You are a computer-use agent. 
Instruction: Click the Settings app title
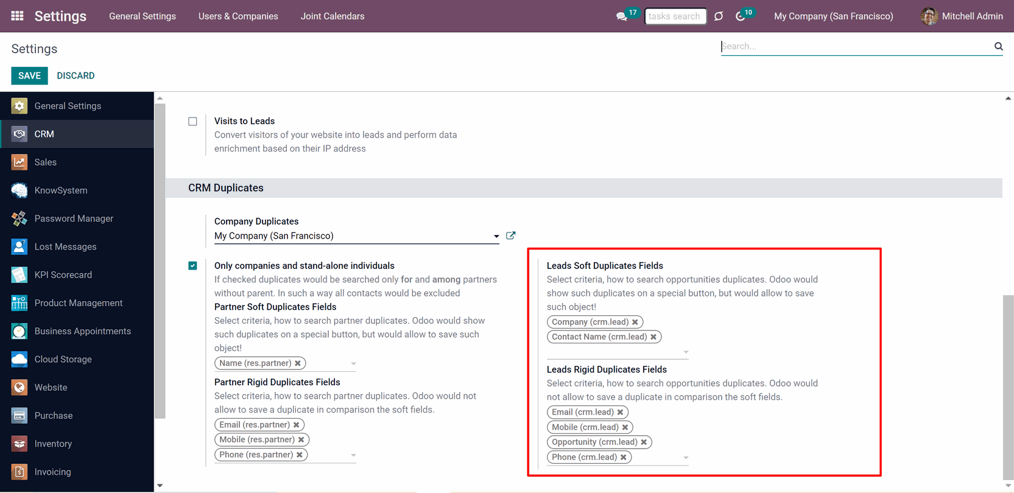click(x=60, y=16)
